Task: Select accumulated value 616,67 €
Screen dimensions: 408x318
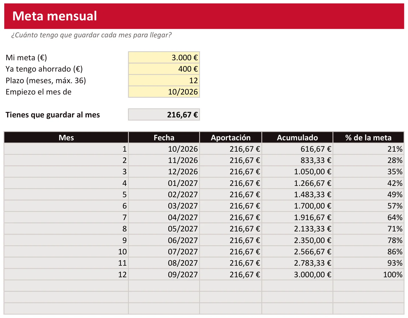Action: [297, 149]
